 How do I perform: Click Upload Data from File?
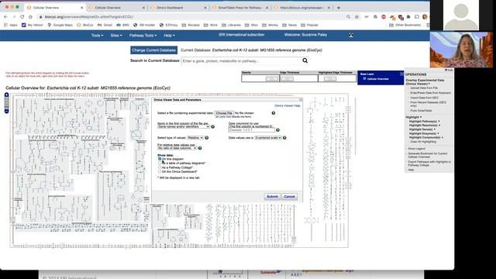pos(424,88)
